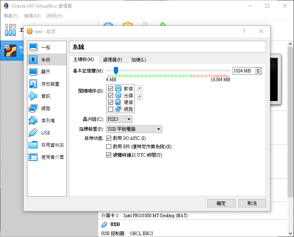The image size is (294, 237).
Task: Open the 音訊 (Audio) settings
Action: [47, 96]
